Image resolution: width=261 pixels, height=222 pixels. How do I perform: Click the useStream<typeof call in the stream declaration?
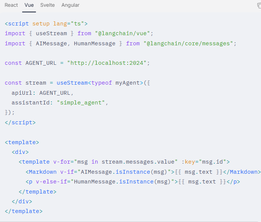click(84, 83)
